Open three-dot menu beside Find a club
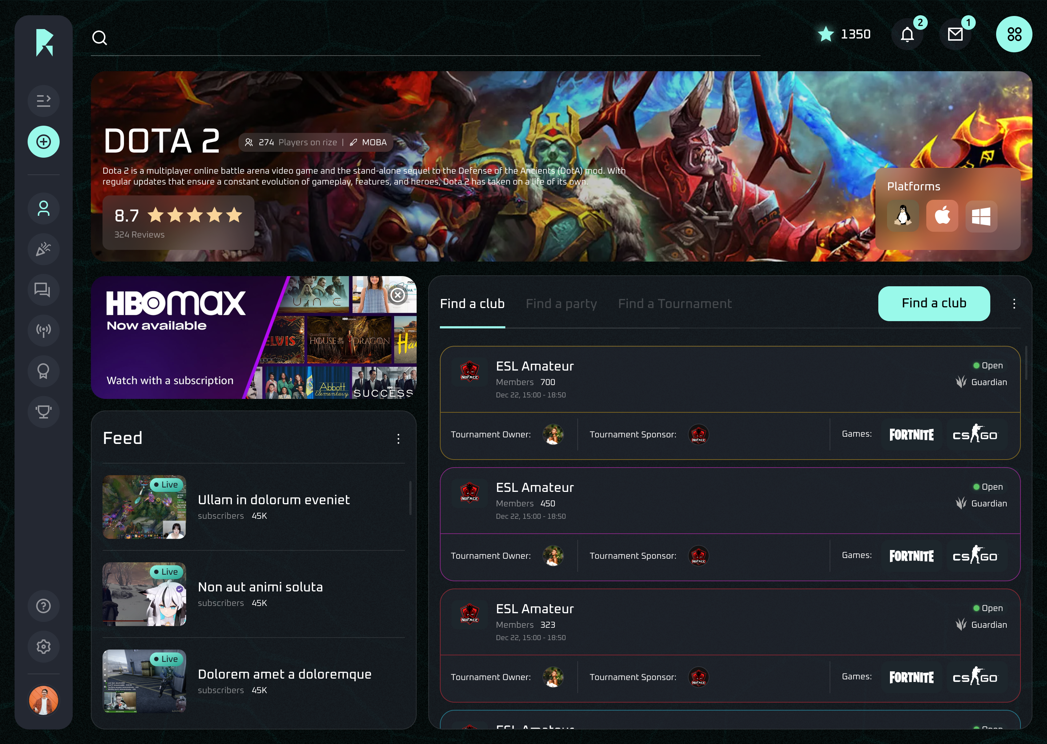 click(x=1014, y=304)
